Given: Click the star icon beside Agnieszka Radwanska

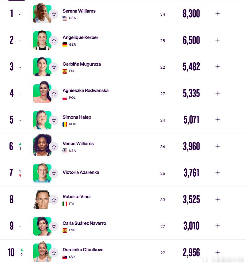Looking at the screenshot, I should (54, 94).
